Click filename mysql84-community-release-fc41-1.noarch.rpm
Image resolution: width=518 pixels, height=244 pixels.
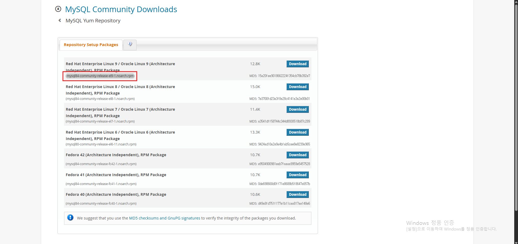click(101, 184)
